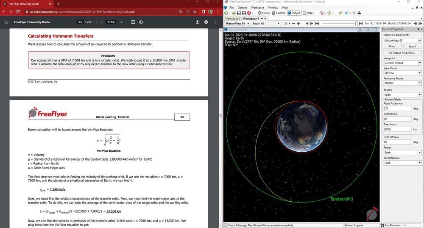This screenshot has height=228, width=424.
Task: Click the All Output Properties button
Action: point(402,53)
